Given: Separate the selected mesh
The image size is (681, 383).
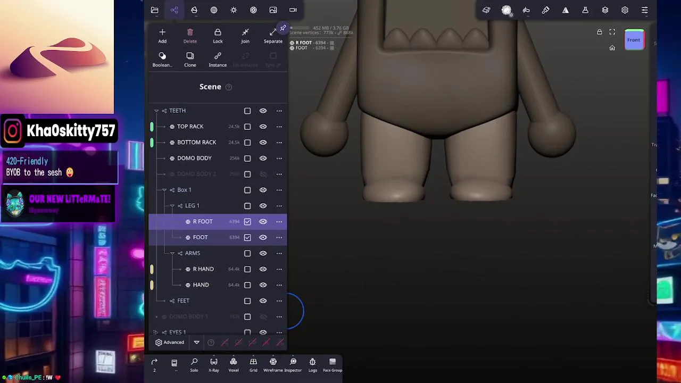Looking at the screenshot, I should [x=273, y=36].
